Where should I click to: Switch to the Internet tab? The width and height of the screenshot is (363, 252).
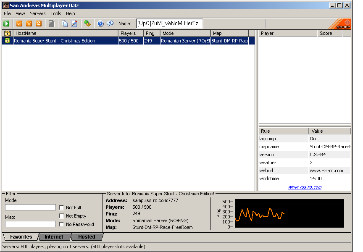pos(54,237)
